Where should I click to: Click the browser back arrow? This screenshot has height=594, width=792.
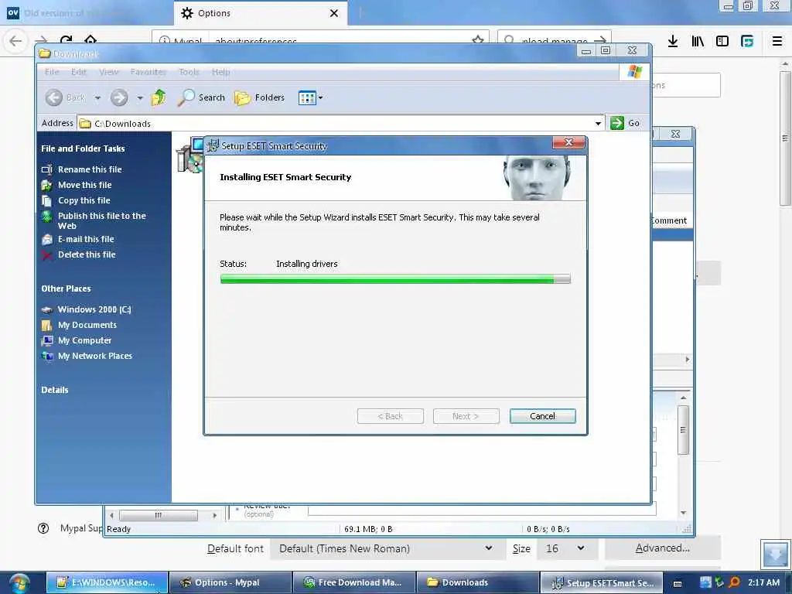point(15,40)
